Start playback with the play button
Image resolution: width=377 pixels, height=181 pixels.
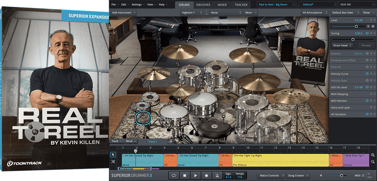tap(195, 175)
